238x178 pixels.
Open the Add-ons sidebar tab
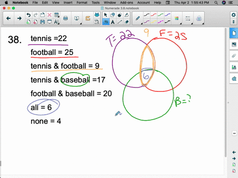(x=234, y=79)
